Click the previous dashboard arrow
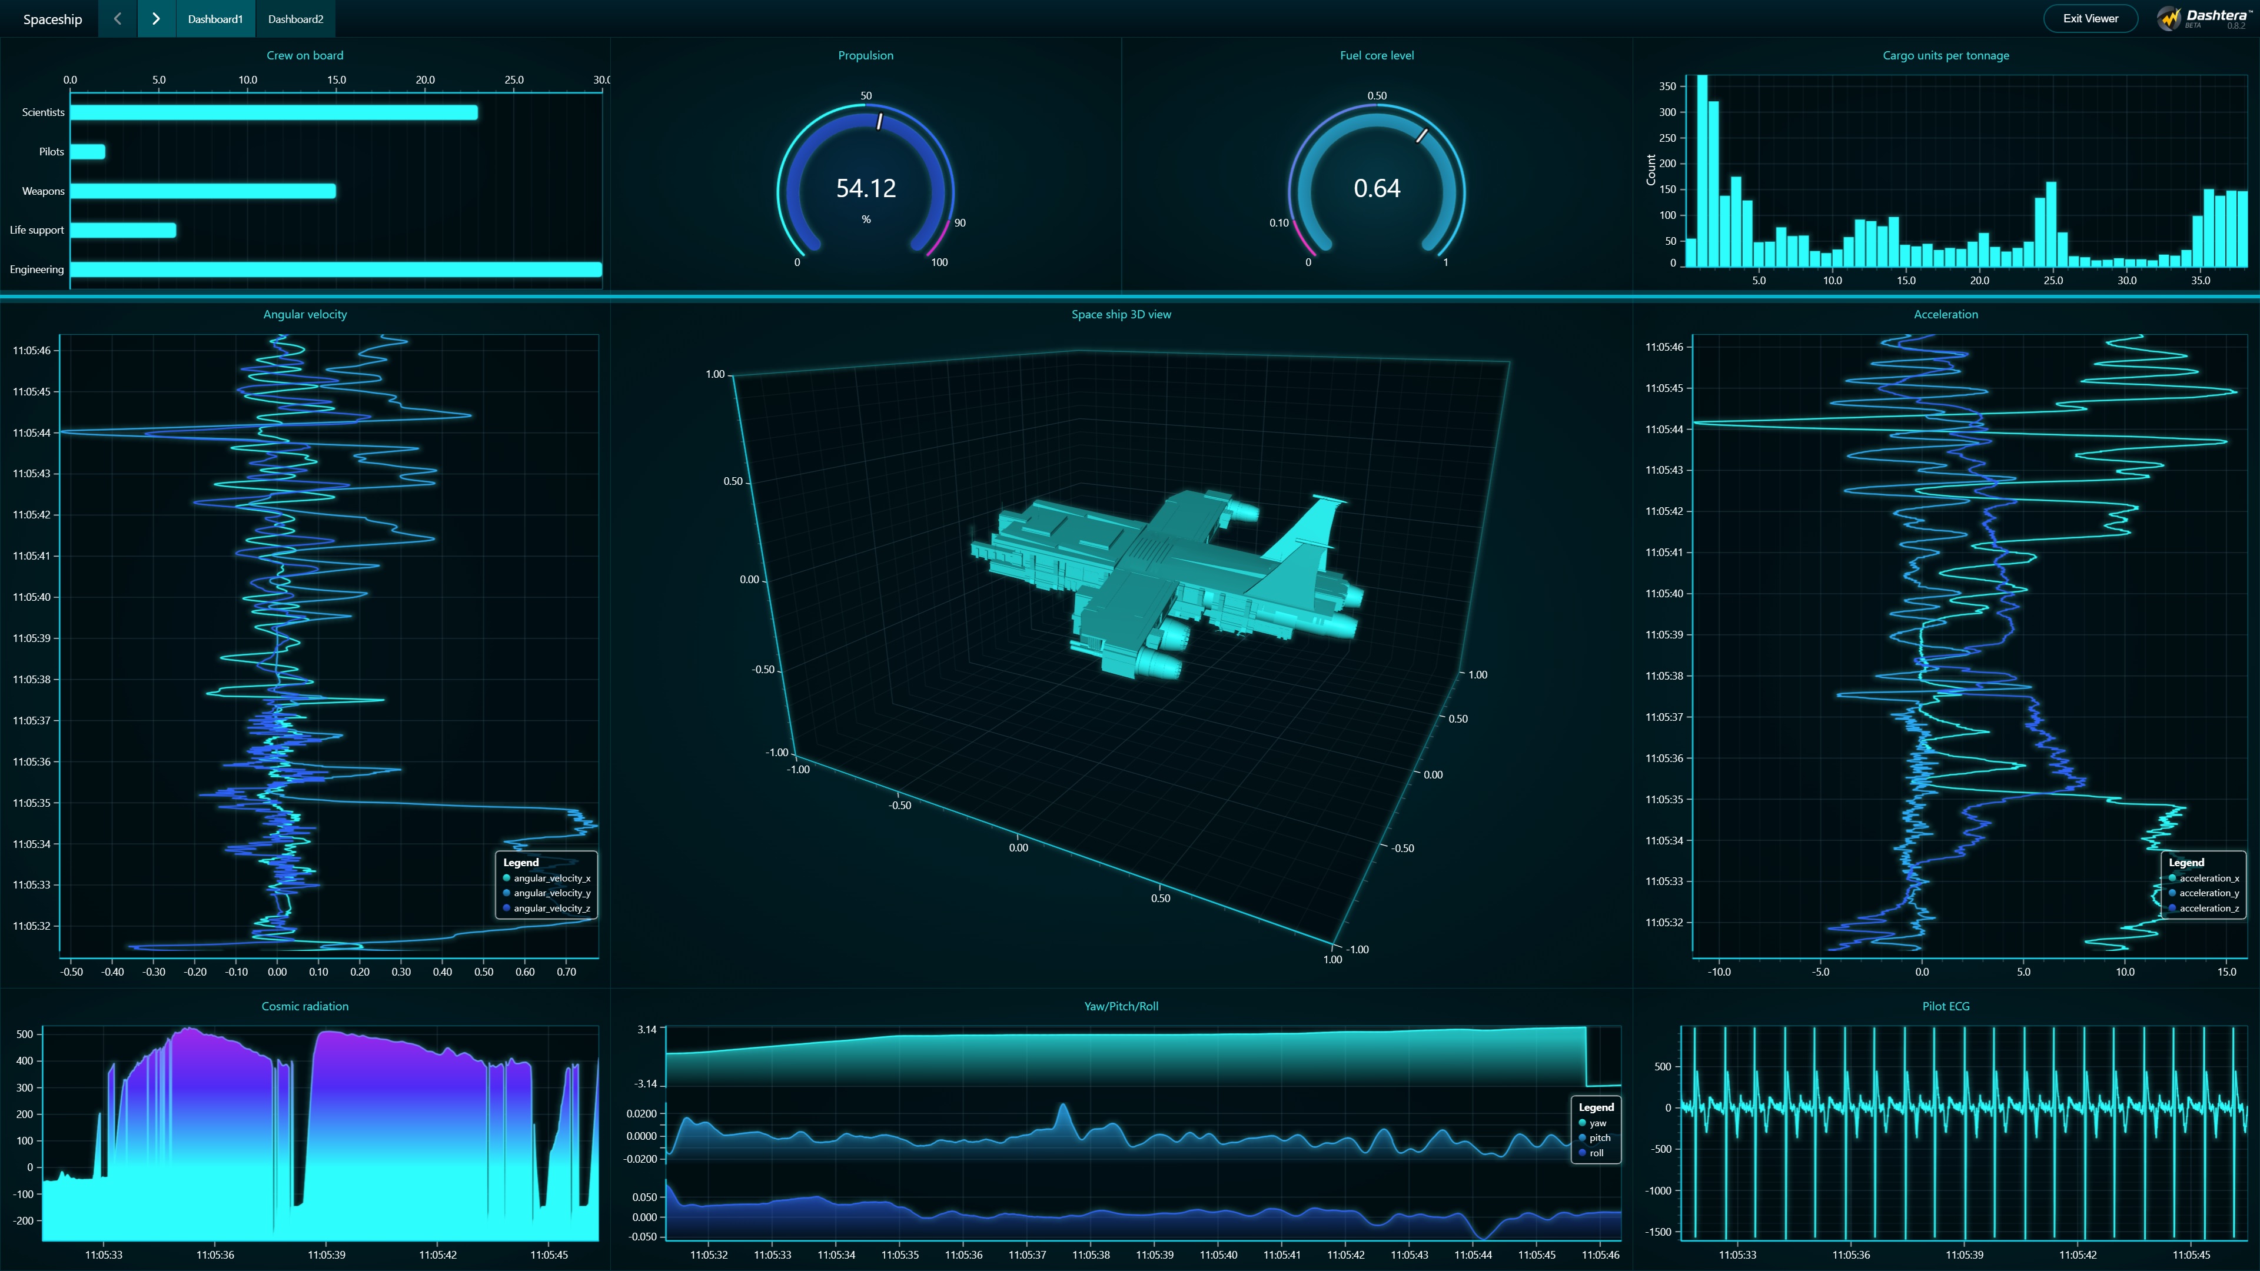Image resolution: width=2260 pixels, height=1271 pixels. [118, 18]
